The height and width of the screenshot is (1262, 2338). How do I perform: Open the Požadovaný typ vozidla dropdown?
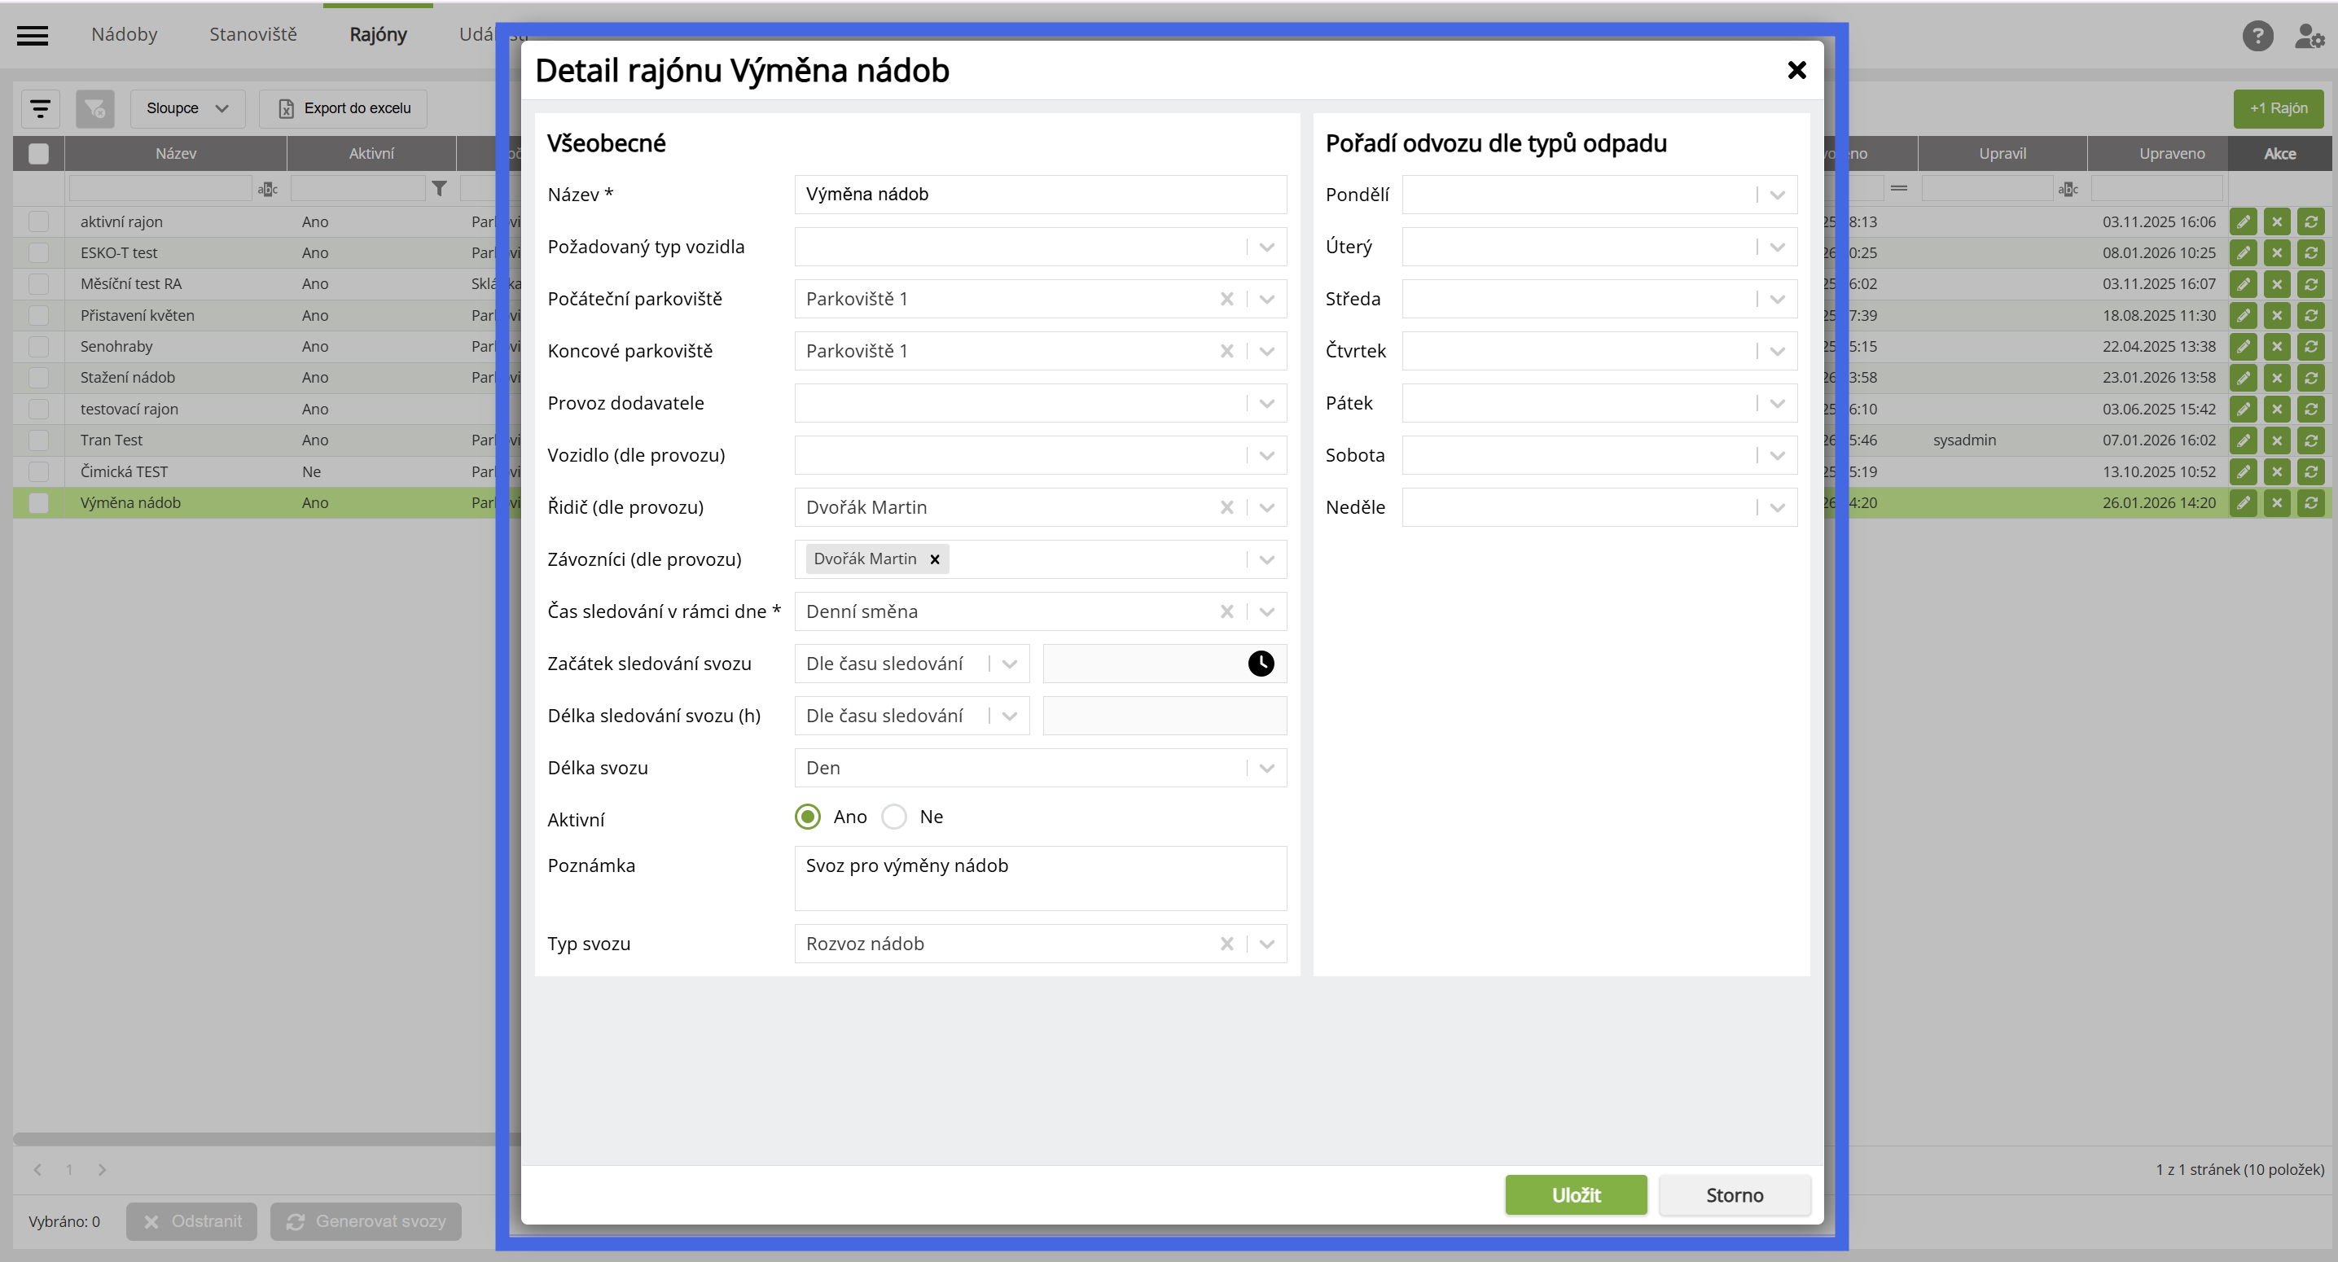coord(1267,247)
